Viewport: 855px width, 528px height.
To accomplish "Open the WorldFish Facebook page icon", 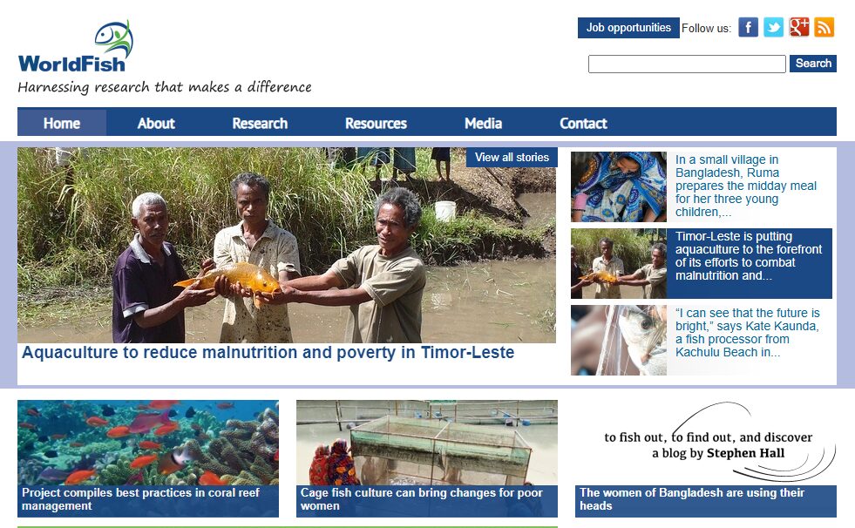I will point(748,27).
